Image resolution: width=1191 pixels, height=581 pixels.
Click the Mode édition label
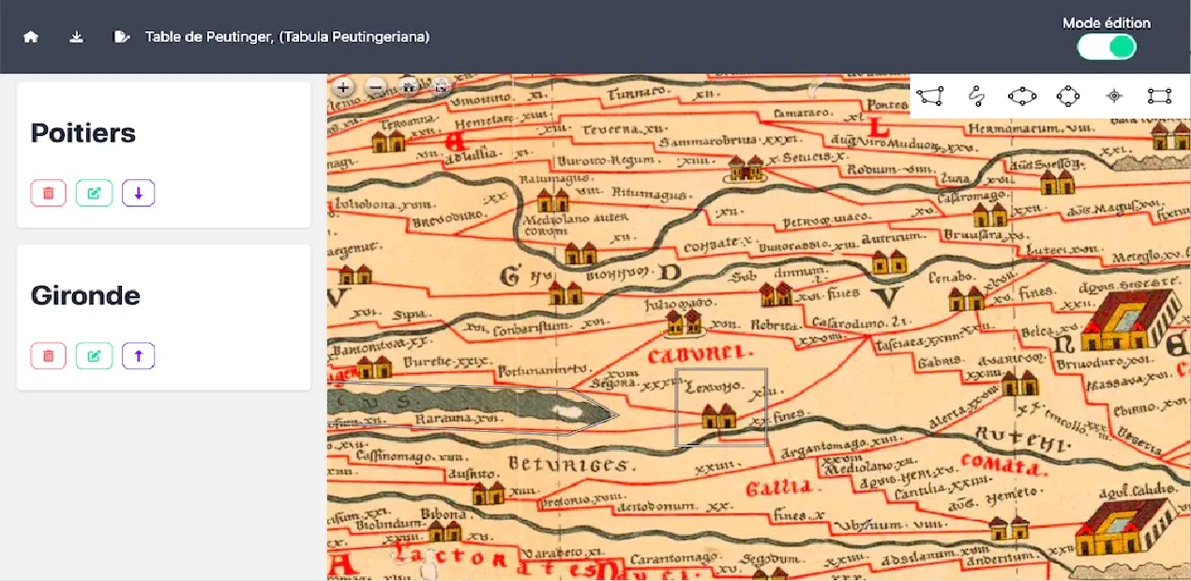pos(1107,22)
